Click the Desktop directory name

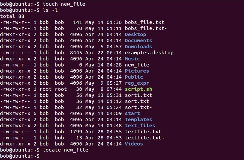point(135,34)
